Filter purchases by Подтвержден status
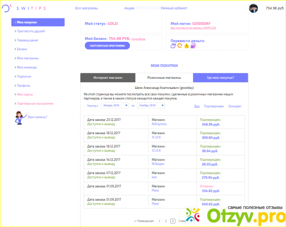The image size is (286, 227). [214, 106]
